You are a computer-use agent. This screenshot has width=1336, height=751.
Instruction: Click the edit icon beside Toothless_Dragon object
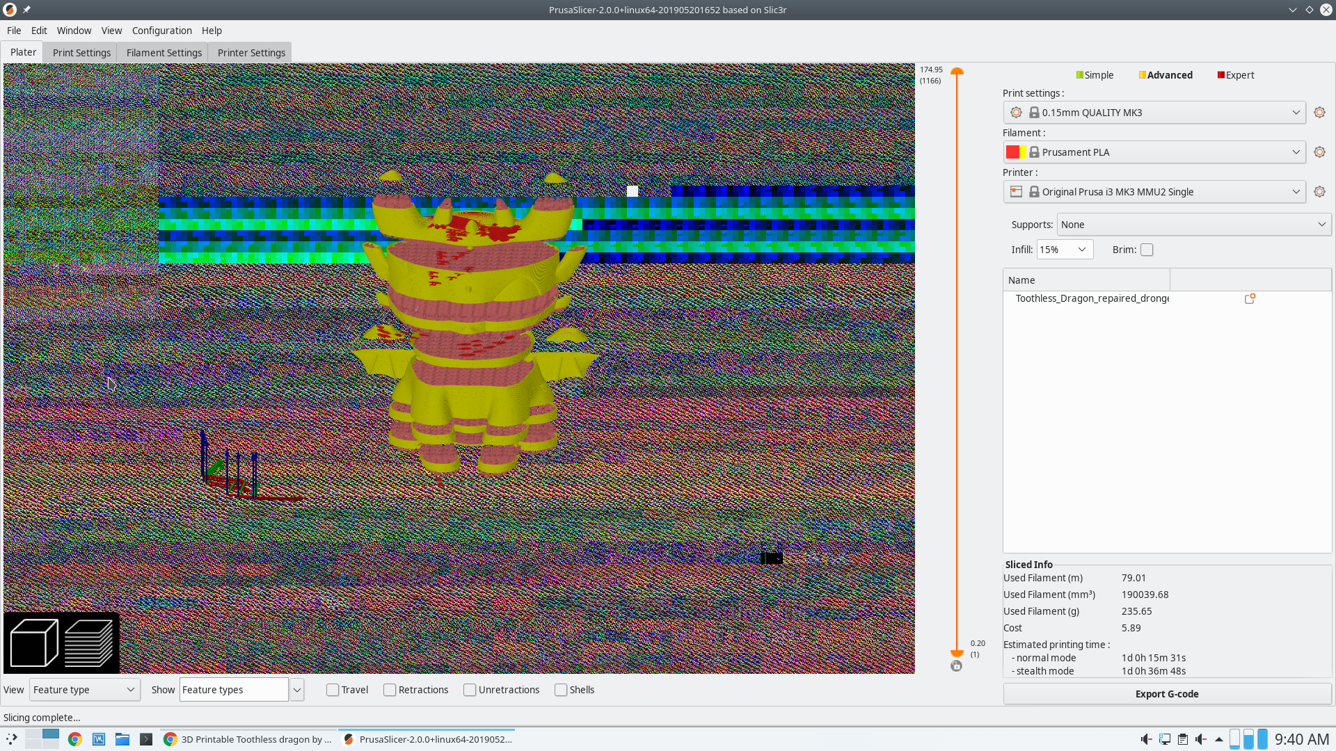[x=1250, y=298]
